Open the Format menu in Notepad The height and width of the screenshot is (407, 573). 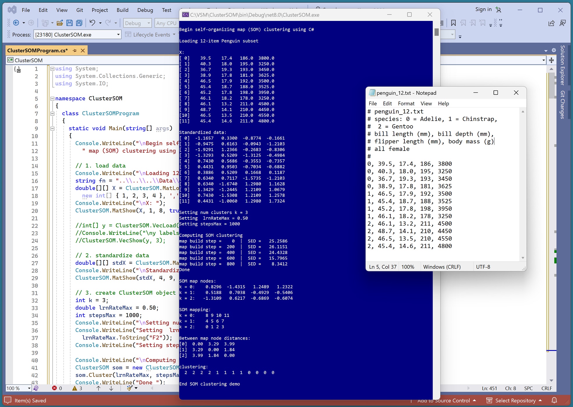click(x=406, y=103)
